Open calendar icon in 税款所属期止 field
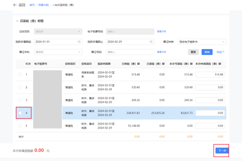 (x=151, y=42)
